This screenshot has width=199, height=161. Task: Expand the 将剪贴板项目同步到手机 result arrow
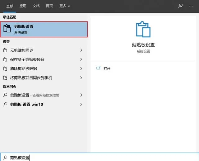tap(81, 78)
